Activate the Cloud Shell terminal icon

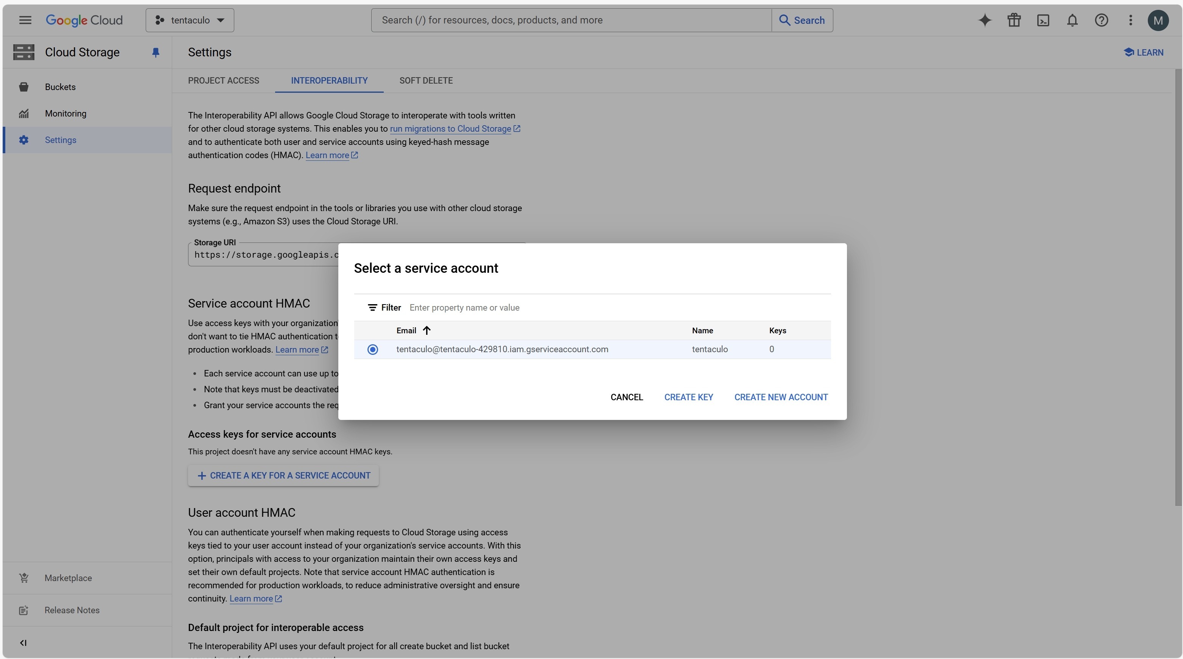point(1043,20)
